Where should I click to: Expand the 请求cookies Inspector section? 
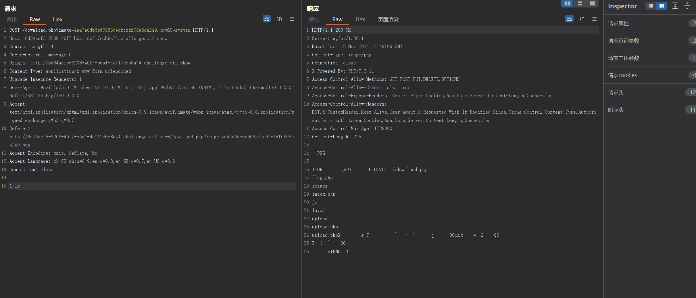click(x=650, y=75)
